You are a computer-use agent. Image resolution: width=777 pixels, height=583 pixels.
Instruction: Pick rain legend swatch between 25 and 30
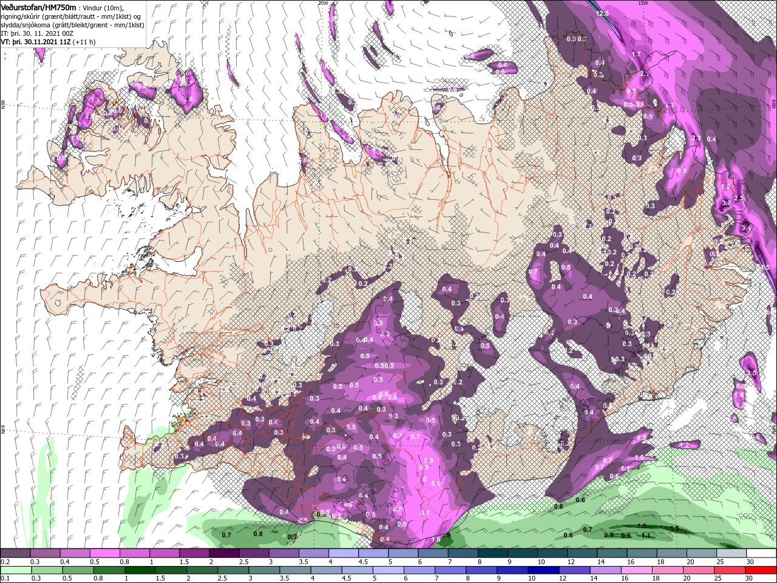(730, 571)
